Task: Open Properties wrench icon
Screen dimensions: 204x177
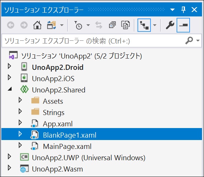Action: coord(170,25)
